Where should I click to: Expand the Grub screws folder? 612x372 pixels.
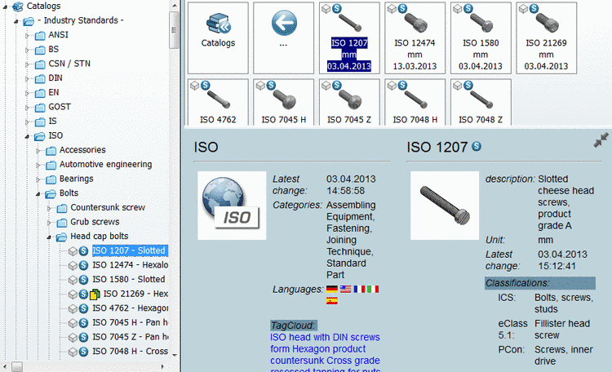click(x=49, y=223)
